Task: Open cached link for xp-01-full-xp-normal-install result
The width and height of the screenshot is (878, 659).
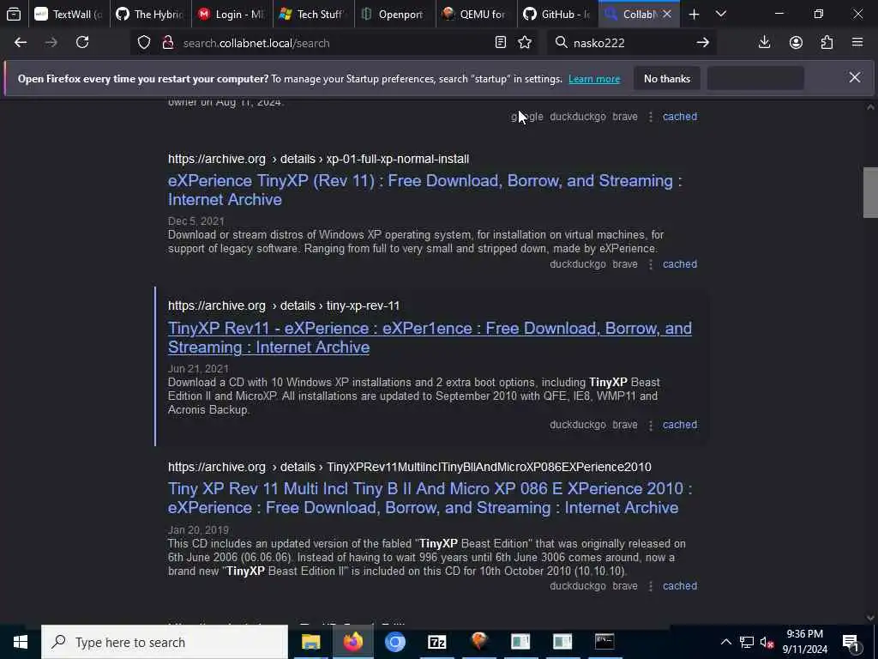Action: (680, 264)
